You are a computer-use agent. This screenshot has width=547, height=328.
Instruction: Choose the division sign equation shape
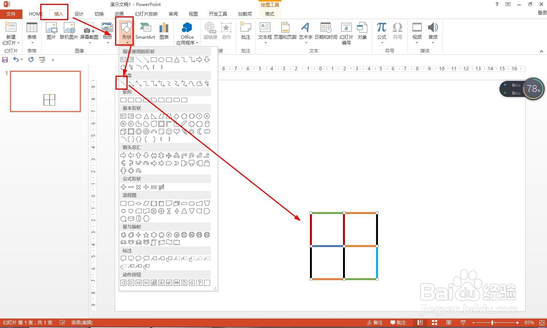(146, 187)
